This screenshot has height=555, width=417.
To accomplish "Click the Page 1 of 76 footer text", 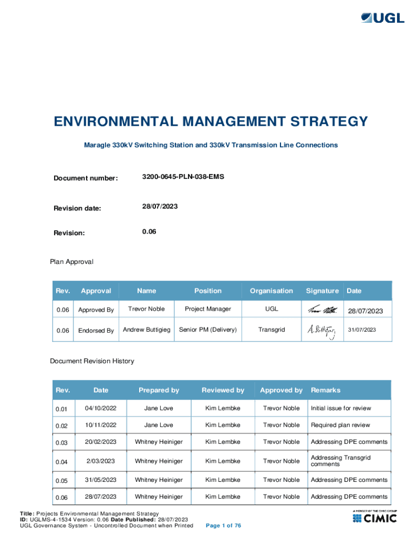I will tap(224, 525).
